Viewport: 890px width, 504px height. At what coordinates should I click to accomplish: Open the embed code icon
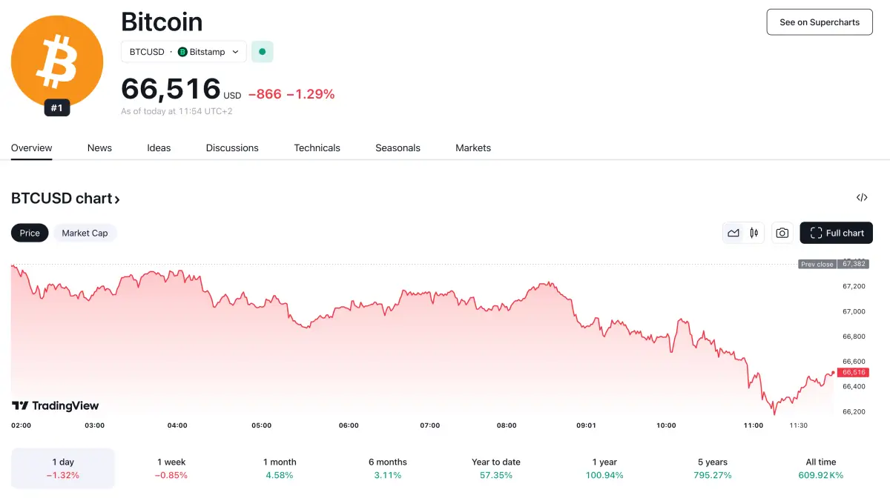862,198
